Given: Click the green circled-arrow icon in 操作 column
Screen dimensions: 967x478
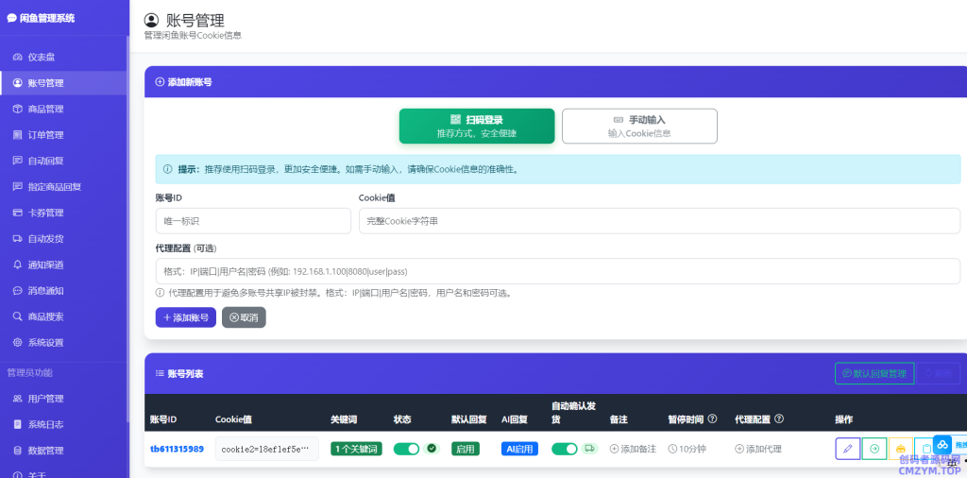Looking at the screenshot, I should click(x=874, y=449).
